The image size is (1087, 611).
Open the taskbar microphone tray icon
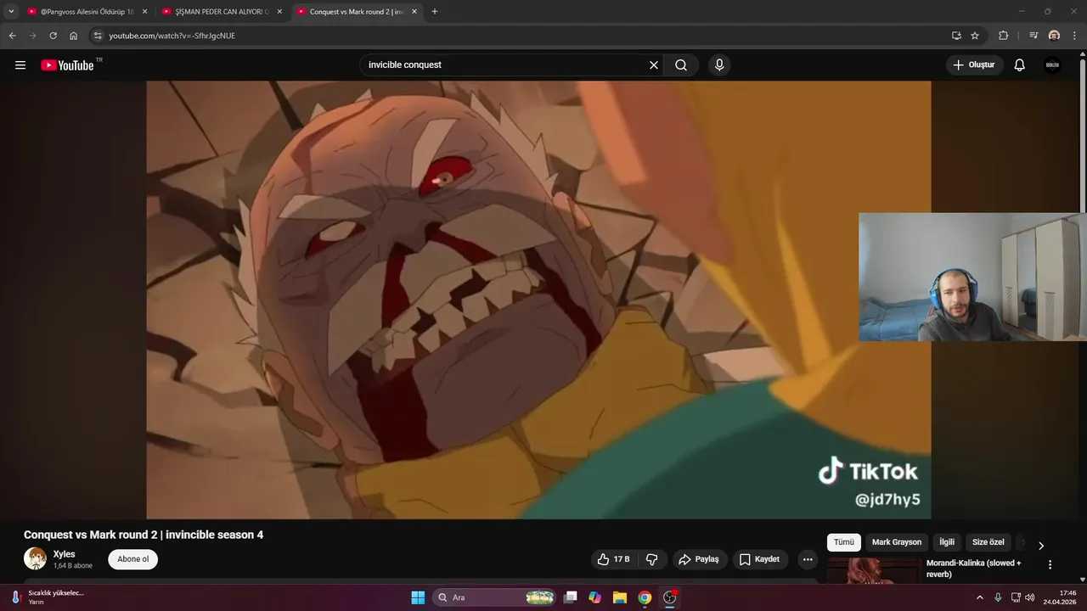[x=998, y=597]
